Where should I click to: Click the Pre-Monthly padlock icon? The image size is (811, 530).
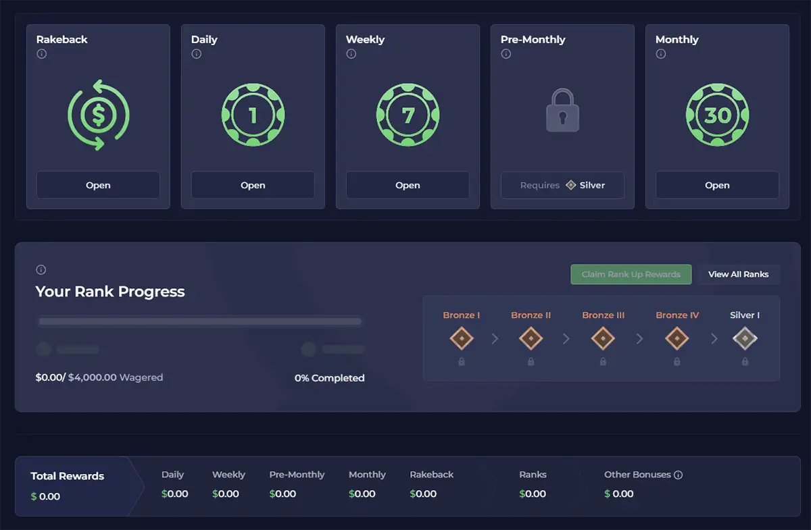(562, 112)
